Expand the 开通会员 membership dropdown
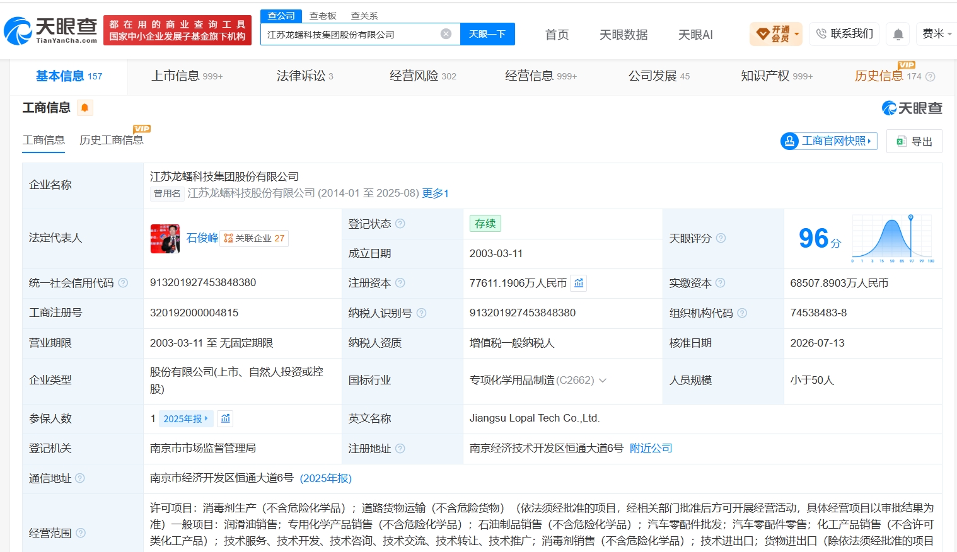Image resolution: width=957 pixels, height=552 pixels. [776, 34]
